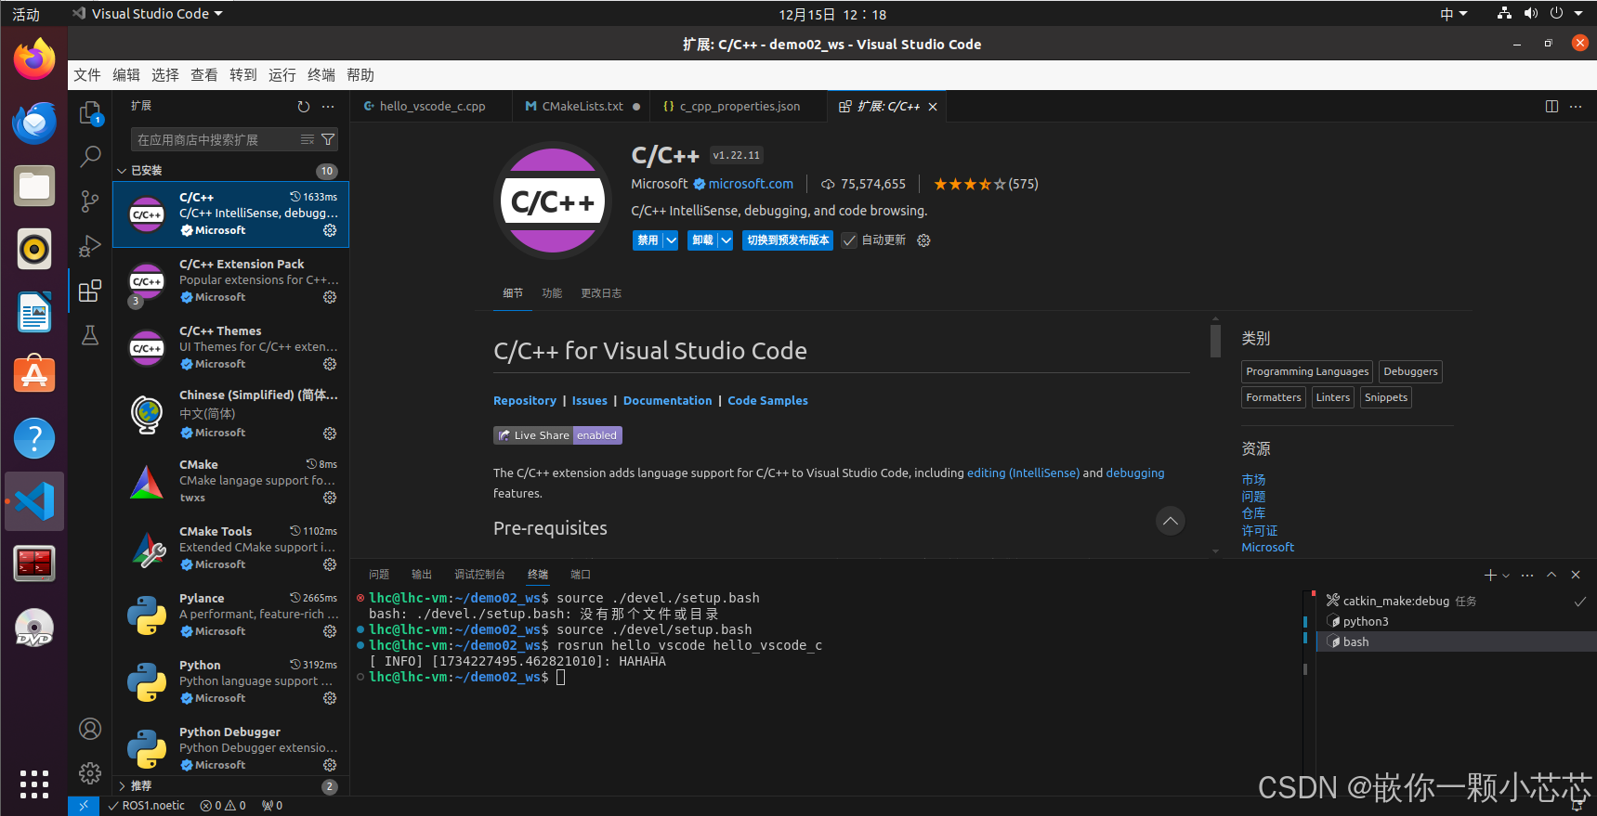Click the uninstall (卸载) button
Screen dimensions: 1597x816
702,240
